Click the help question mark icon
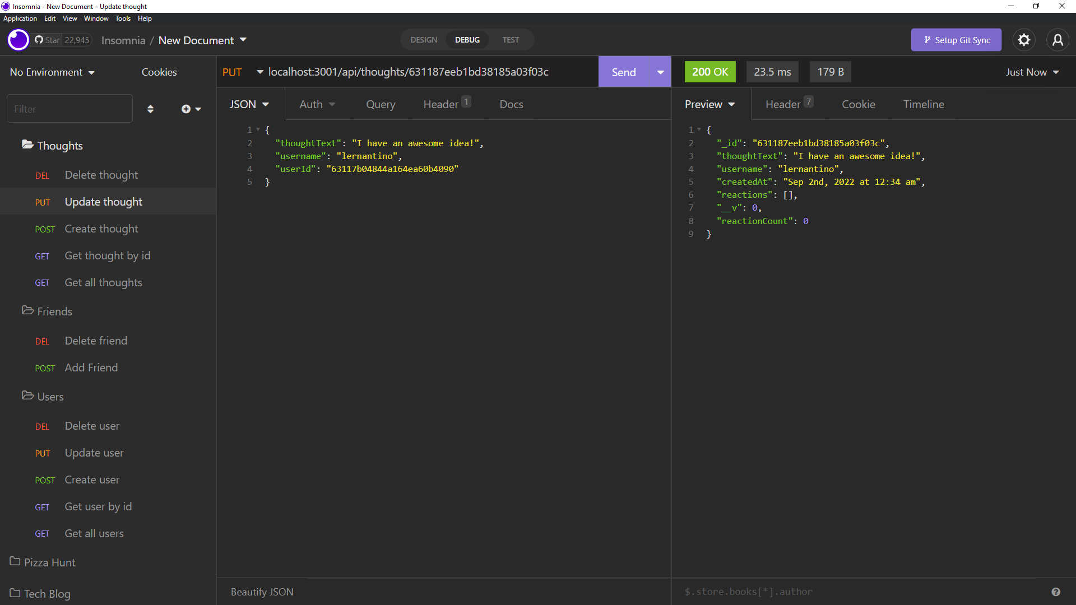Image resolution: width=1076 pixels, height=605 pixels. tap(1056, 592)
